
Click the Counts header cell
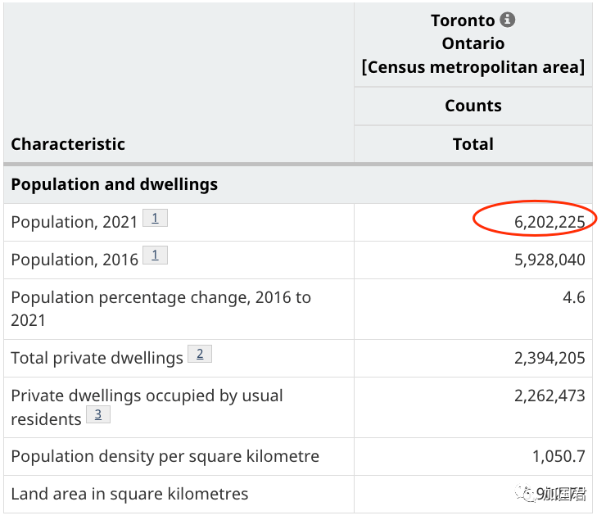[x=473, y=106]
